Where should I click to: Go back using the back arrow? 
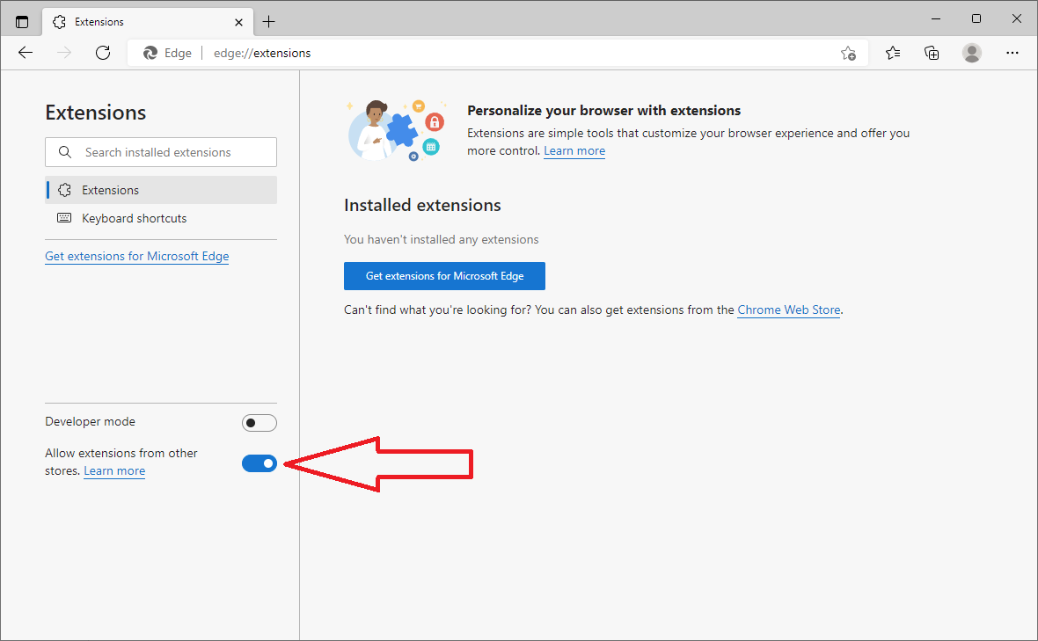pyautogui.click(x=26, y=53)
